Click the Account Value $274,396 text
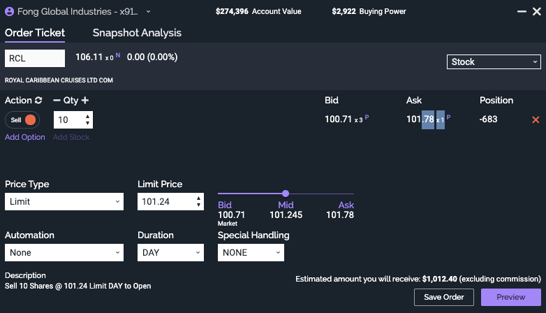Viewport: 546px width, 313px height. click(258, 11)
